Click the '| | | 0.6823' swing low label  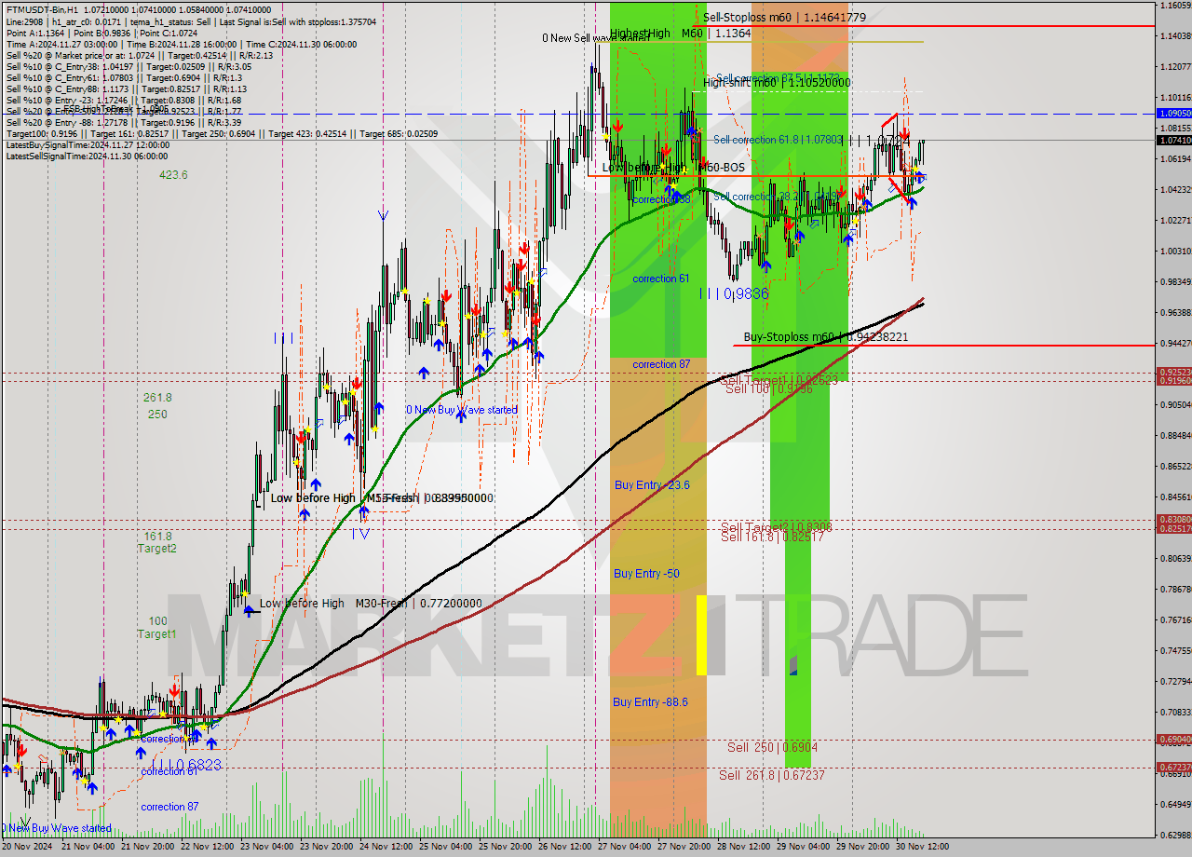point(186,765)
